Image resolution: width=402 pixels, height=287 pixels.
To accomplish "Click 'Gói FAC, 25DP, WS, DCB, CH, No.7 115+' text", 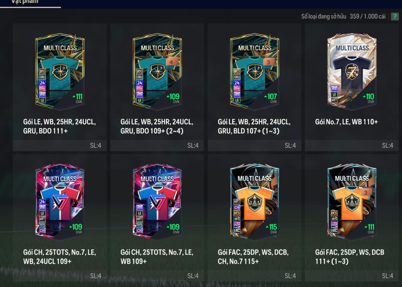I will [x=253, y=257].
